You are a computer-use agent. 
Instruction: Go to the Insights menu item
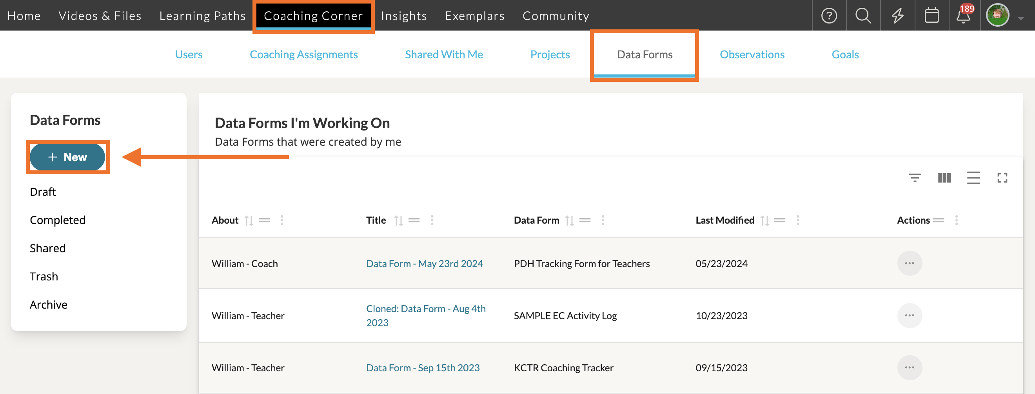tap(403, 16)
